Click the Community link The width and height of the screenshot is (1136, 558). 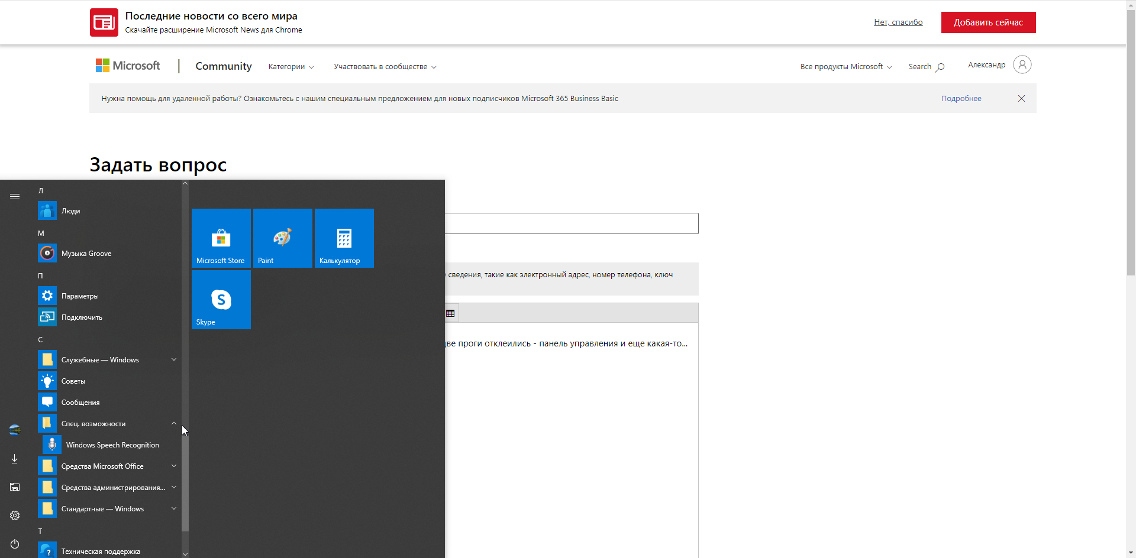pos(224,66)
